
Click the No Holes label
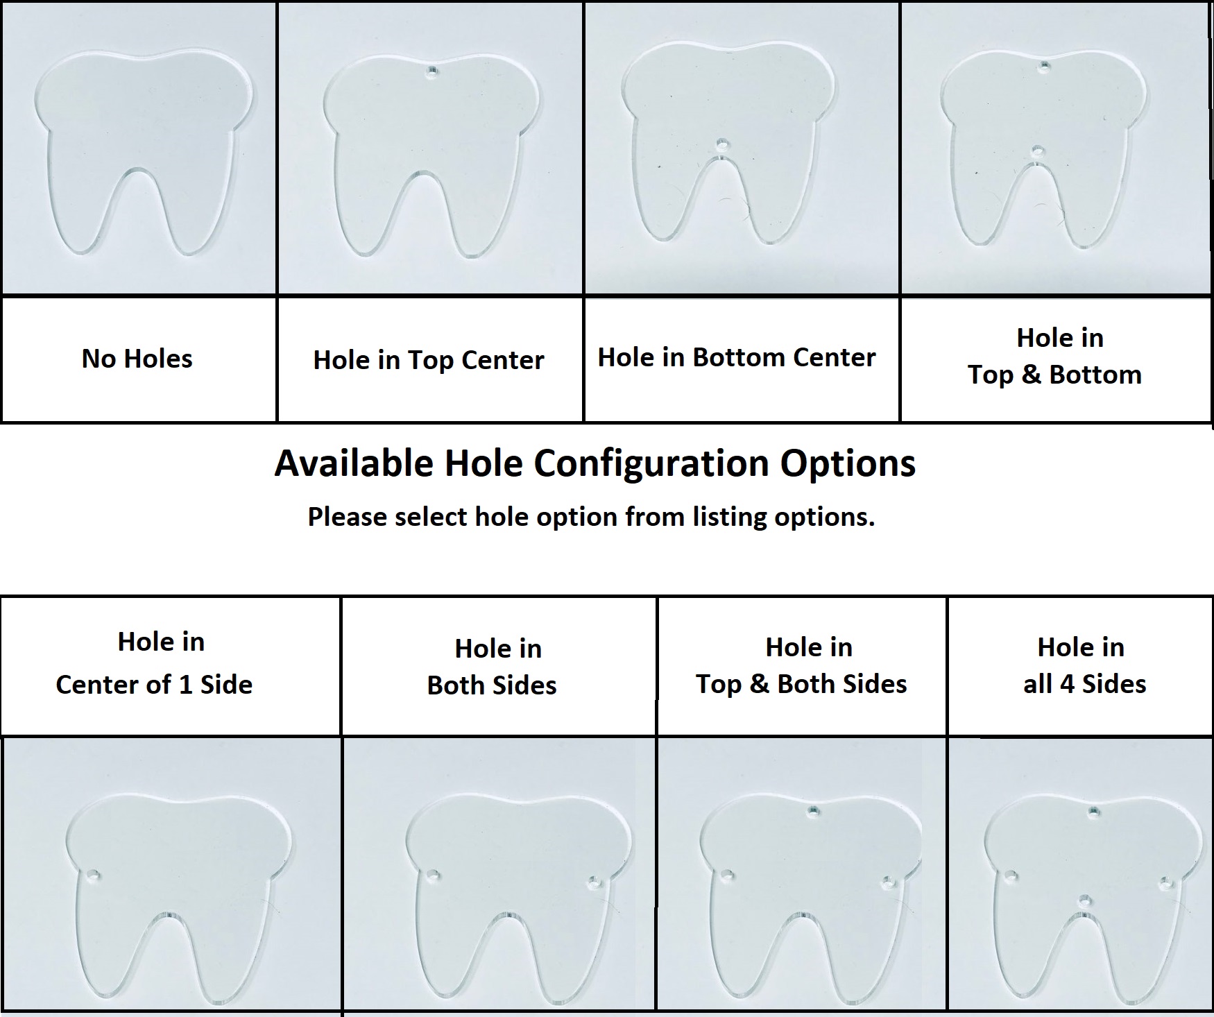(x=137, y=359)
